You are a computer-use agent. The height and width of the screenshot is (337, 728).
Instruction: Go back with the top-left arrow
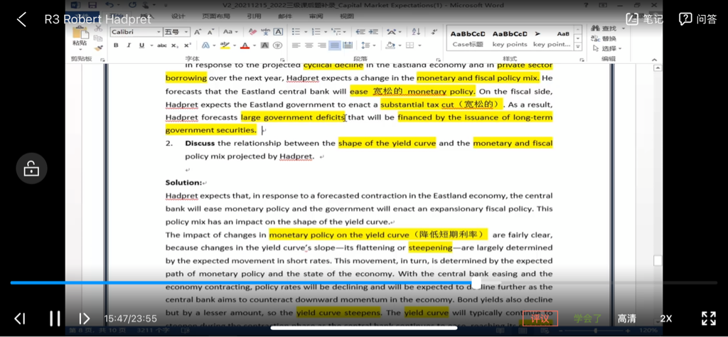[x=21, y=19]
